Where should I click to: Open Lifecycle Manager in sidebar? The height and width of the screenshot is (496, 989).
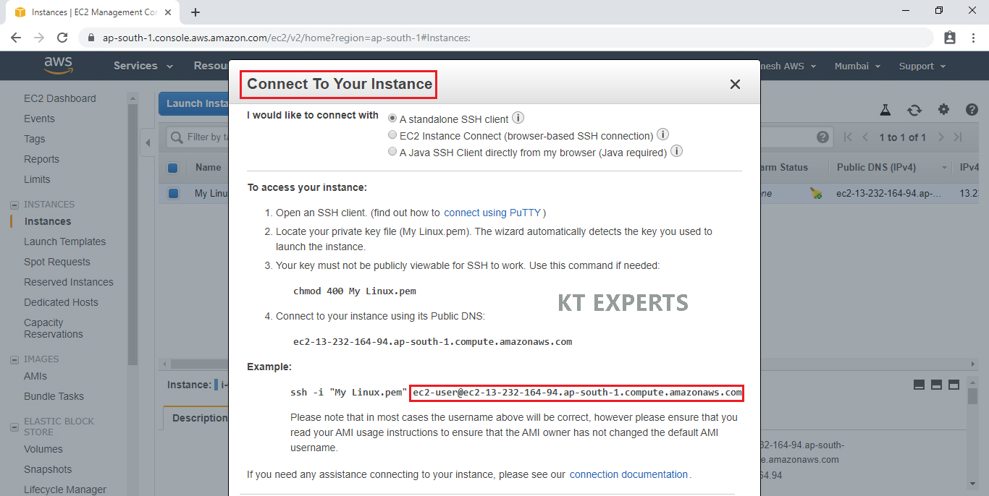[65, 489]
